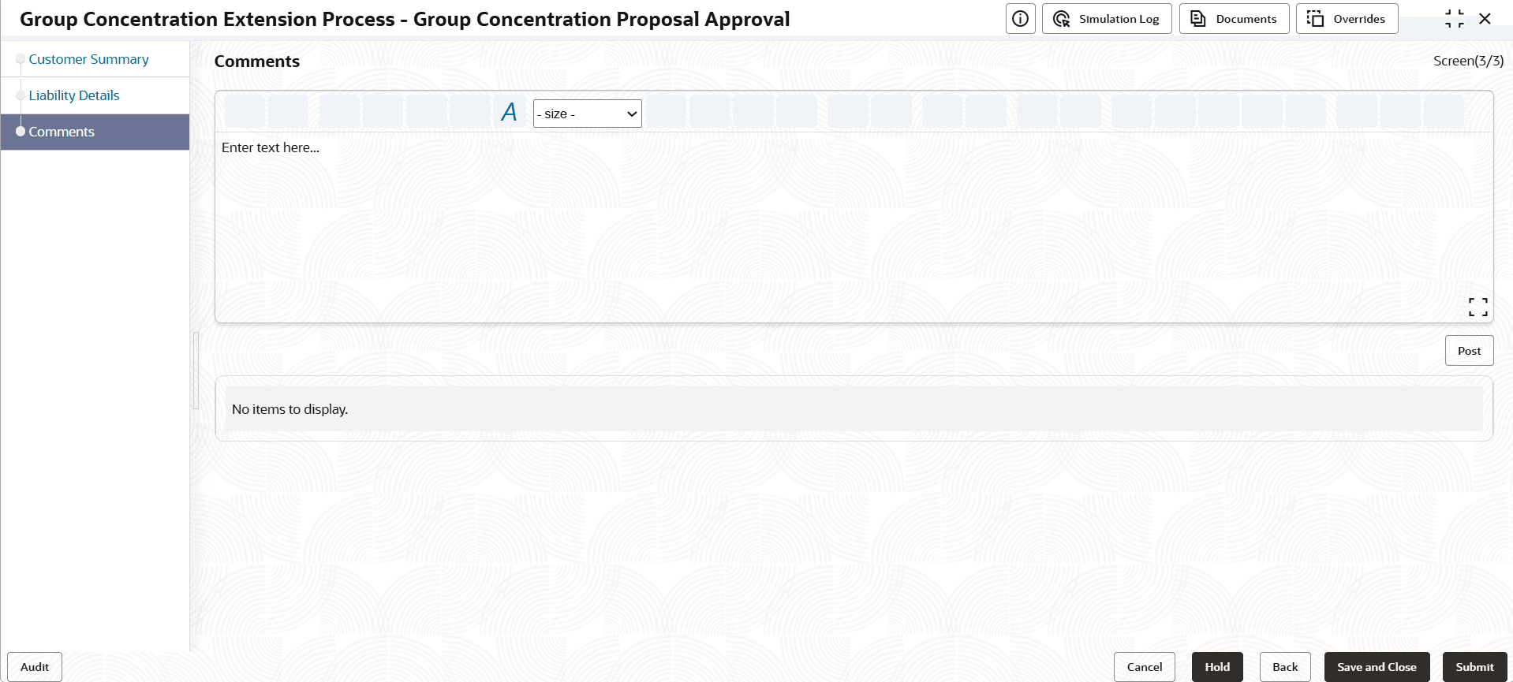Viewport: 1513px width, 682px height.
Task: Open the font size dropdown
Action: pos(588,114)
